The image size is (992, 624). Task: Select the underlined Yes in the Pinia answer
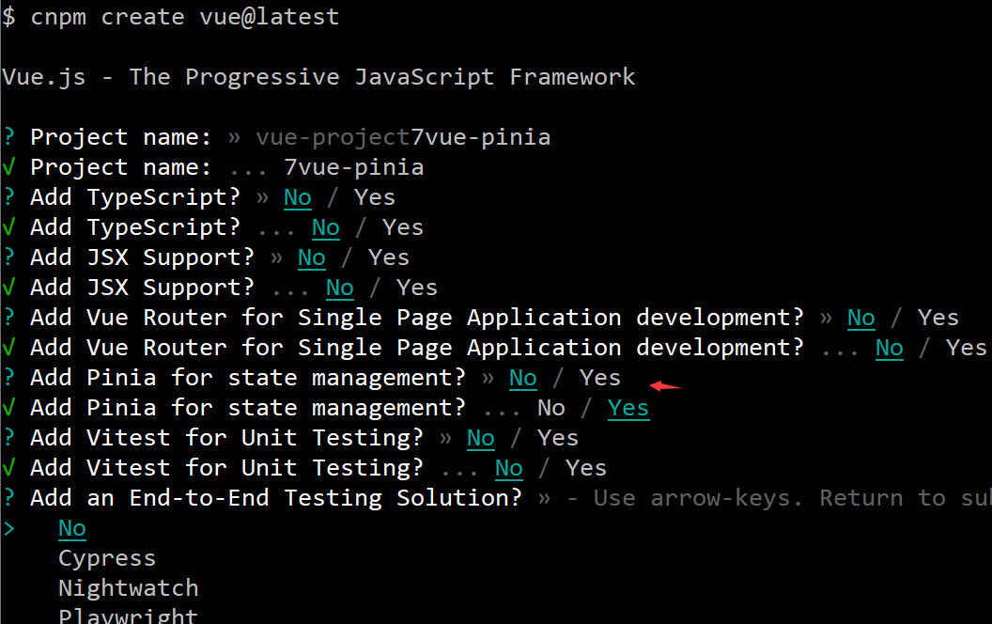point(628,408)
